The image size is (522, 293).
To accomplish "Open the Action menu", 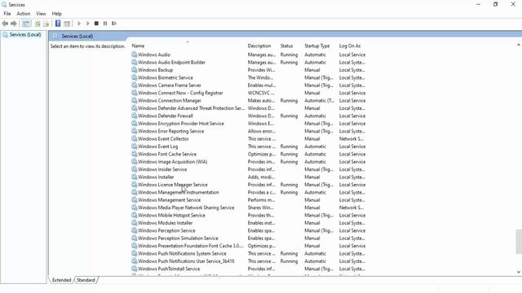I will [x=24, y=14].
